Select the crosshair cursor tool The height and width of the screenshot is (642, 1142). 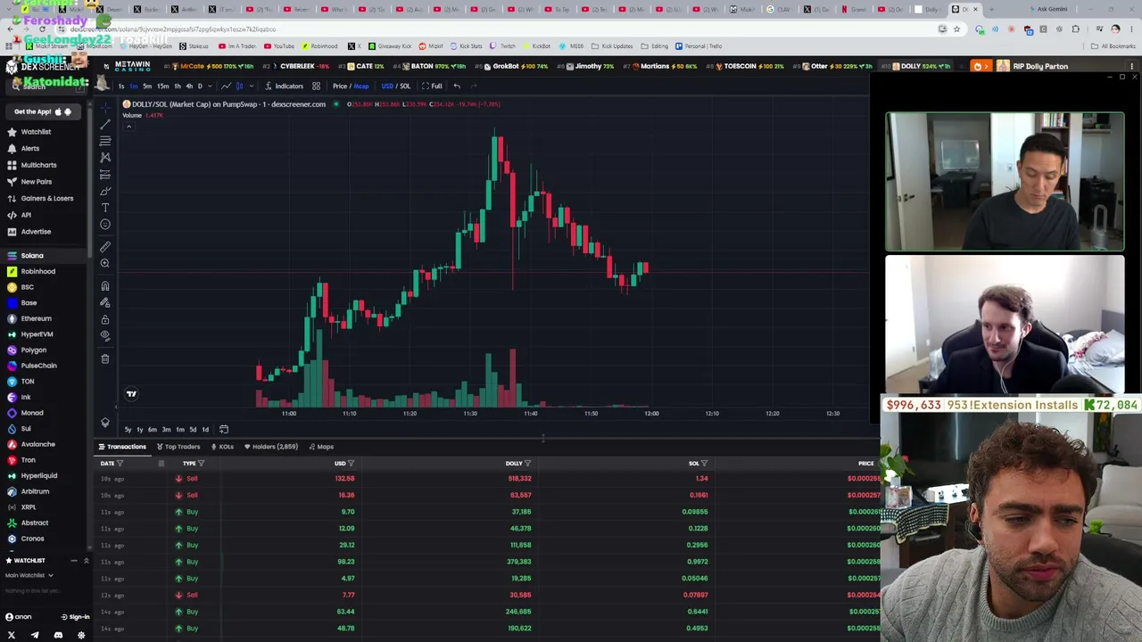pos(105,107)
